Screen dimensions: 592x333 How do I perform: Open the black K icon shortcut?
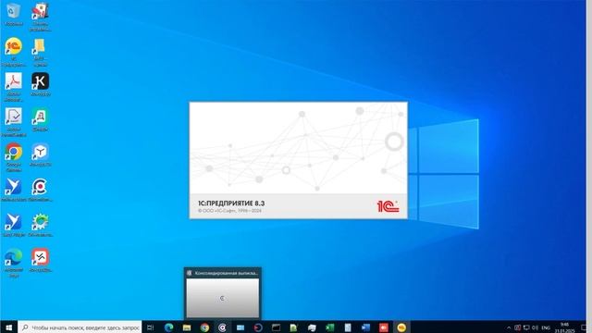[40, 81]
